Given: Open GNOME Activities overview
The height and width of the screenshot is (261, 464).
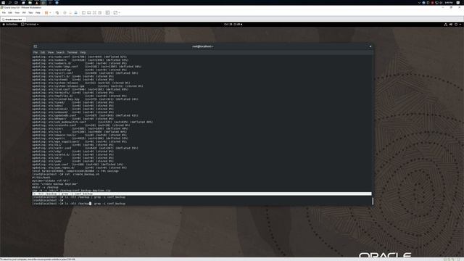Looking at the screenshot, I should [10, 24].
